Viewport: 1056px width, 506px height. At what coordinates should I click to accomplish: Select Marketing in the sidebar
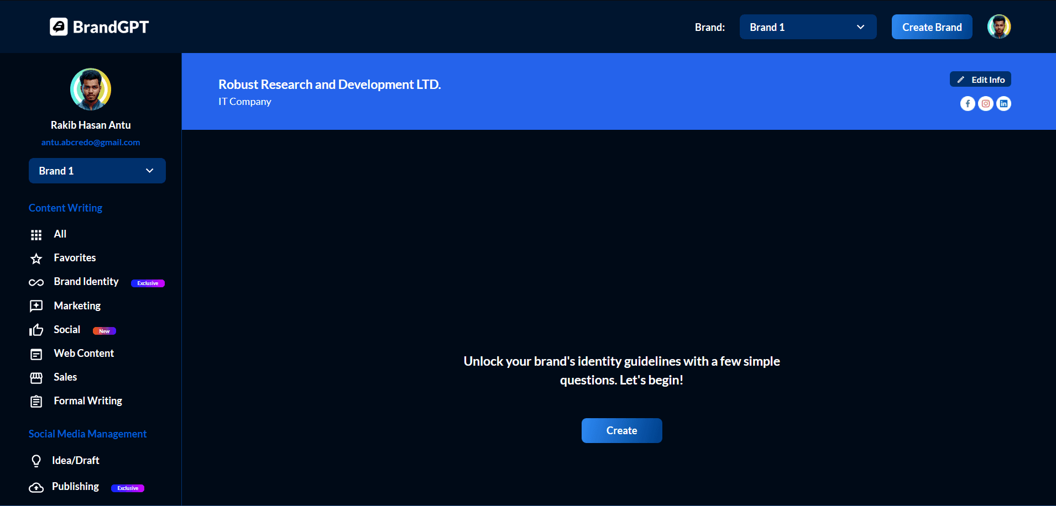[77, 306]
